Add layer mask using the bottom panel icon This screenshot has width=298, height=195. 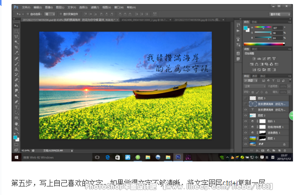263,151
